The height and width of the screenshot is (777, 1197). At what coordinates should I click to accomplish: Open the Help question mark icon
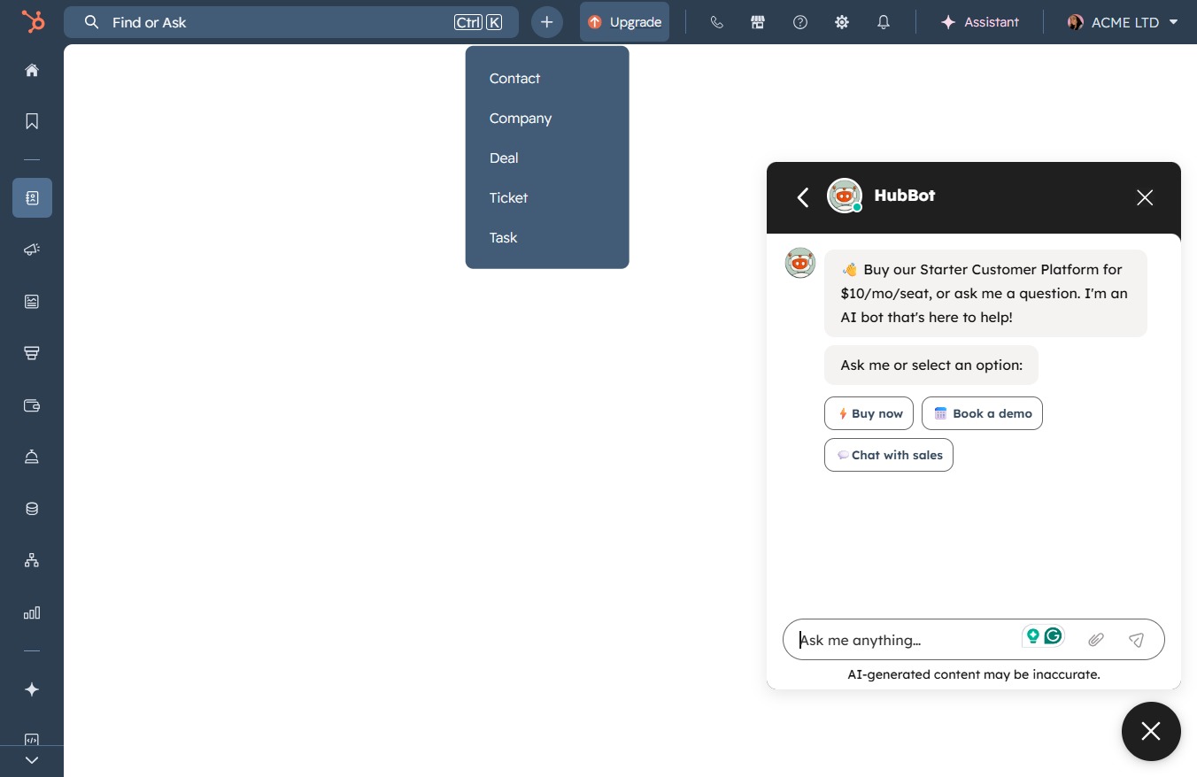(800, 22)
